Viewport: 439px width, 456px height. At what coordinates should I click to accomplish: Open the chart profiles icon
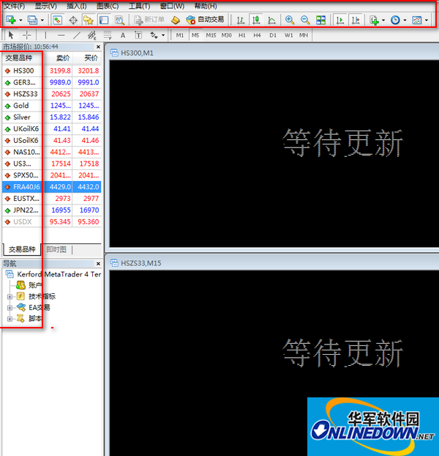point(32,20)
